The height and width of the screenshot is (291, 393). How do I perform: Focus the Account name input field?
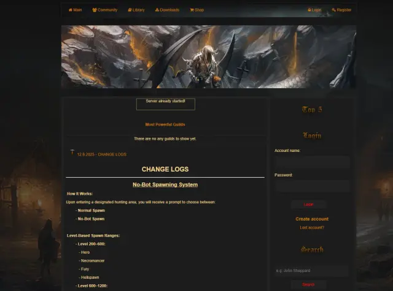(x=312, y=162)
